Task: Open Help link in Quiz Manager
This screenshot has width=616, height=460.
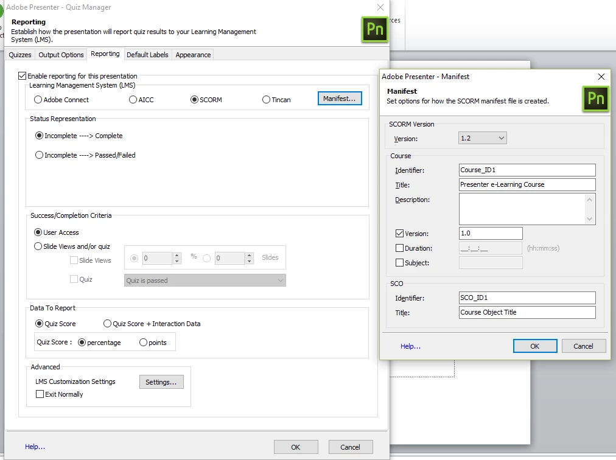Action: click(x=35, y=447)
